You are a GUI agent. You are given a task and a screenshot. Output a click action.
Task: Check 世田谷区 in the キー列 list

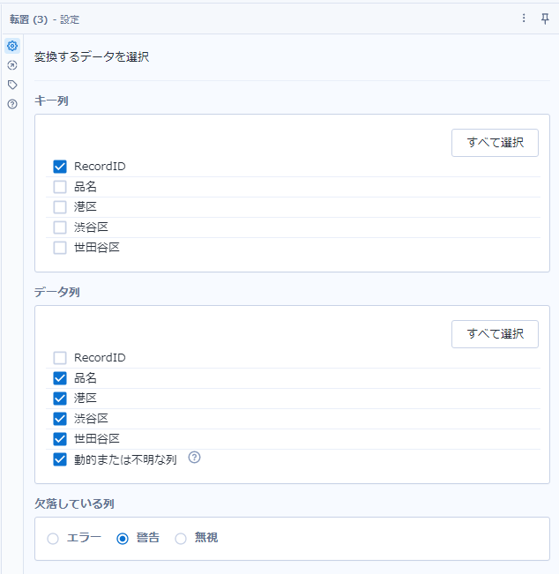(60, 247)
